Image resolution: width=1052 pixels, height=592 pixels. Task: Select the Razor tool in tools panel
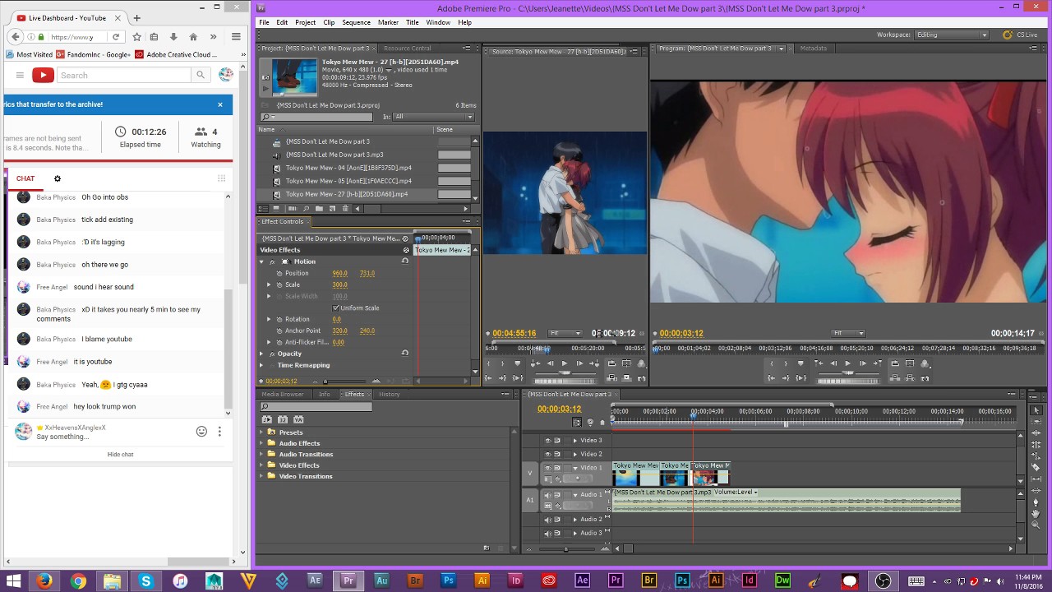pyautogui.click(x=1036, y=468)
